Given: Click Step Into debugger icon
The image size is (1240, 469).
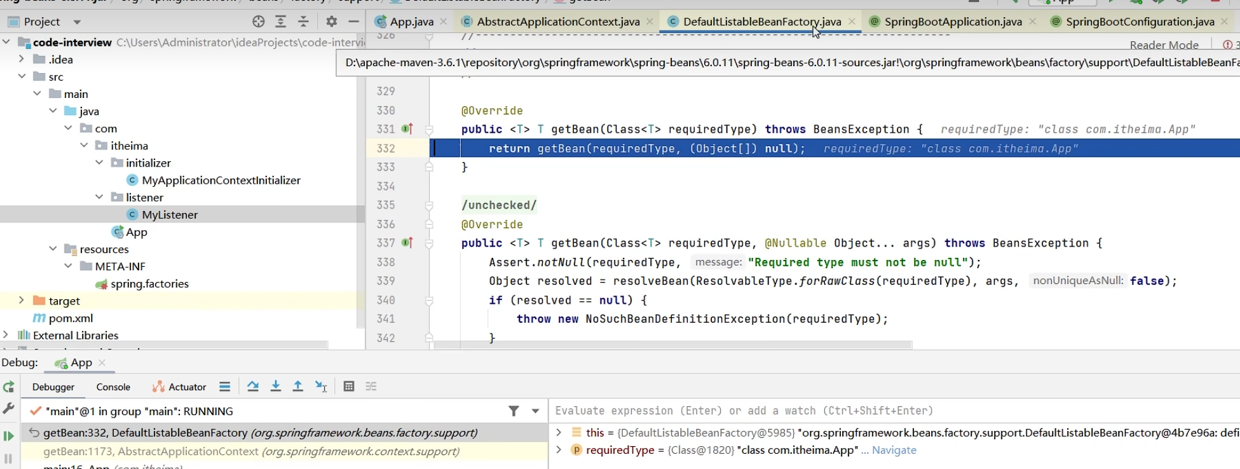Looking at the screenshot, I should click(x=276, y=386).
